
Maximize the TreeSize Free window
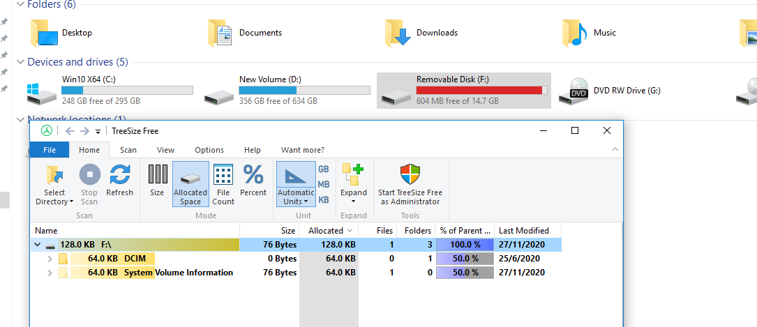pyautogui.click(x=574, y=130)
